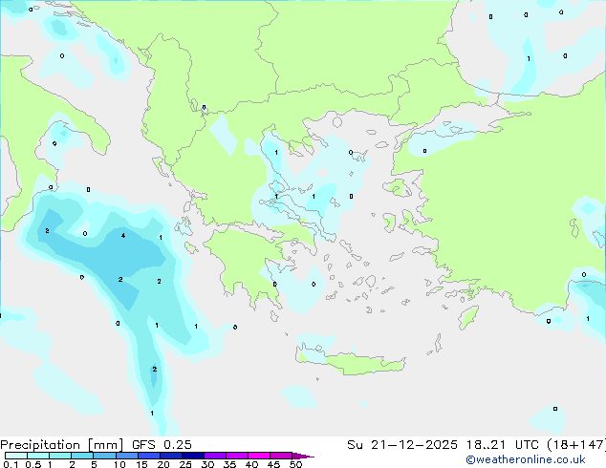Select the 5–10 mm legend color swatch
606x468 pixels.
(105, 456)
